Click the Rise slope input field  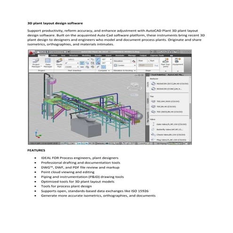click(143, 61)
